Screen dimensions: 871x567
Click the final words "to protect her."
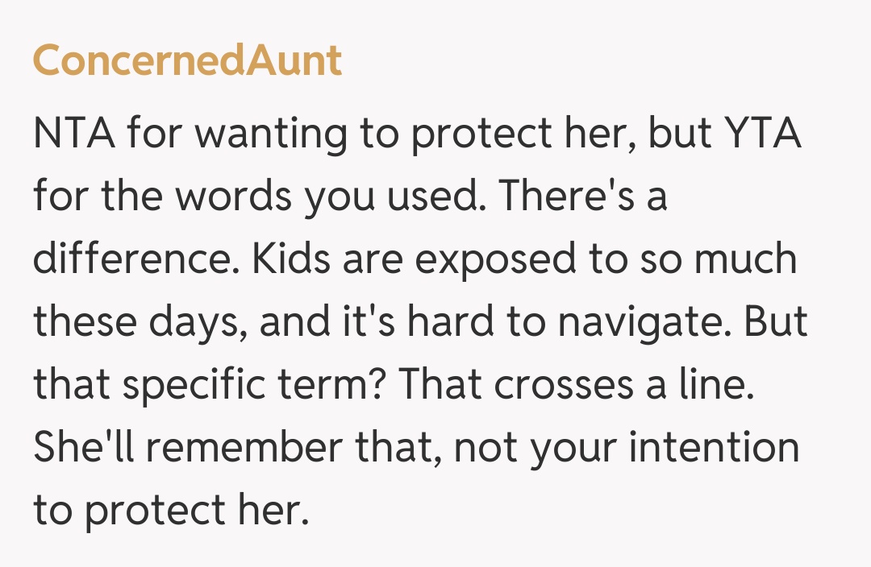[x=171, y=511]
